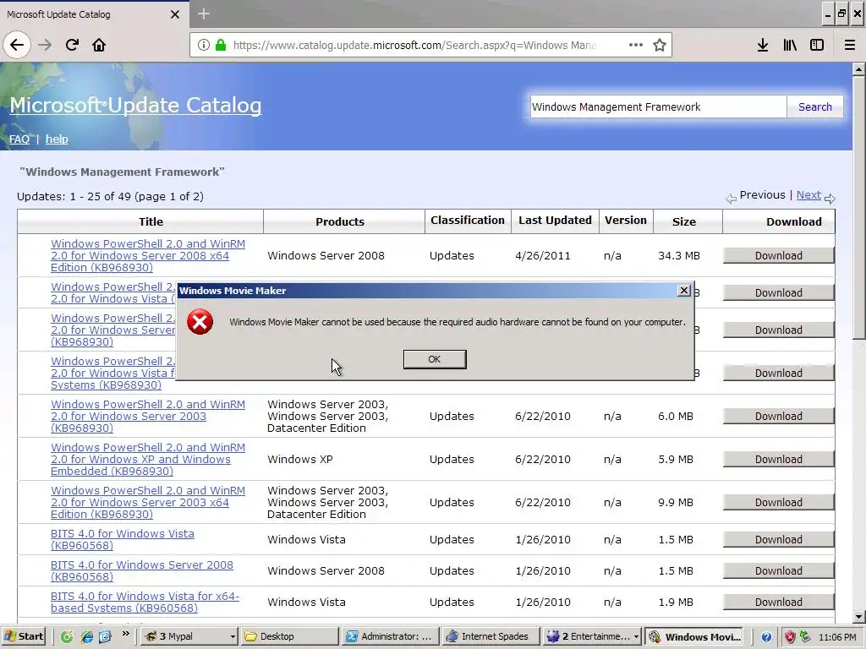The image size is (866, 649).
Task: Open the browser hamburger menu
Action: (x=850, y=46)
